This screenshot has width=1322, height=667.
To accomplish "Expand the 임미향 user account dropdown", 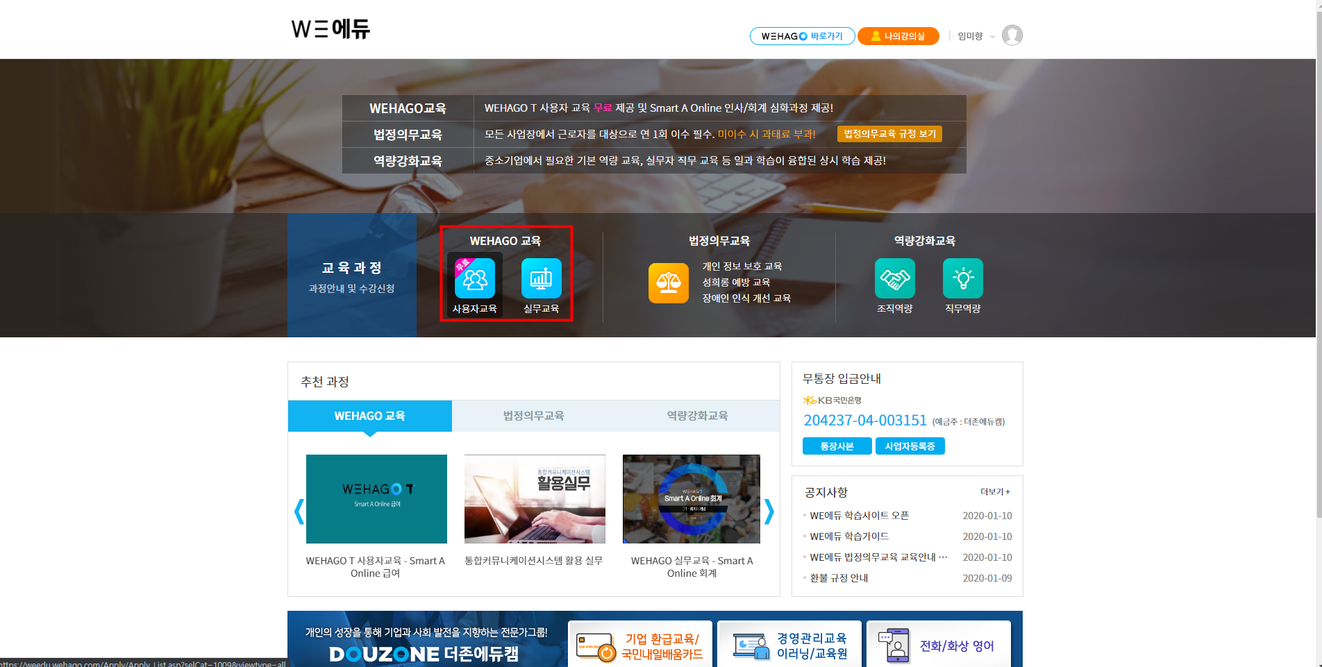I will tap(976, 36).
